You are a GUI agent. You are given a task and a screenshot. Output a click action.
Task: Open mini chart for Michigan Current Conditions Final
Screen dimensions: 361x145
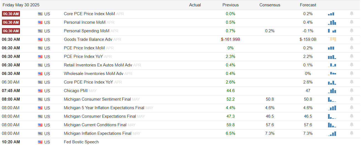pos(332,125)
